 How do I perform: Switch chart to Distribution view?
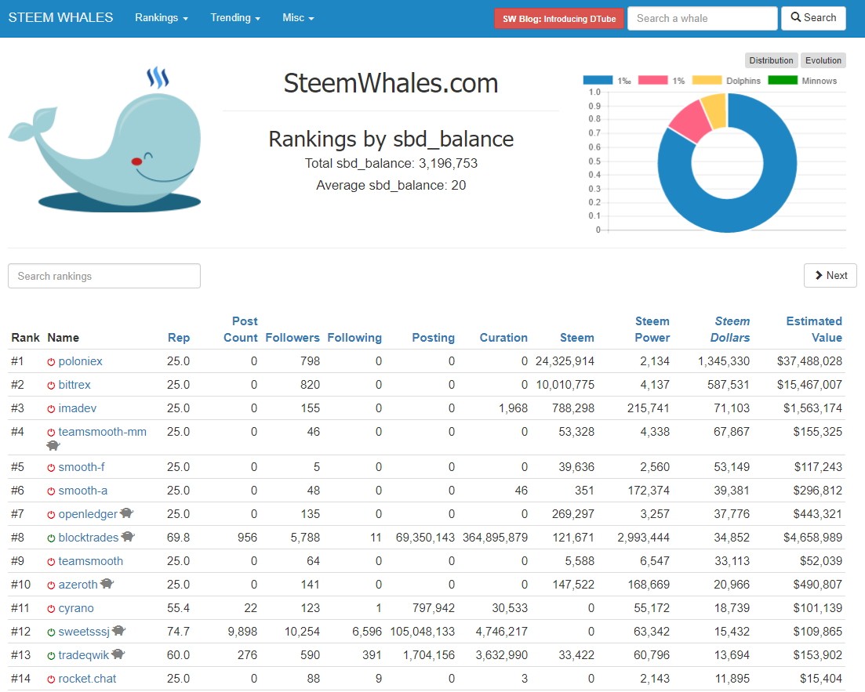point(771,60)
